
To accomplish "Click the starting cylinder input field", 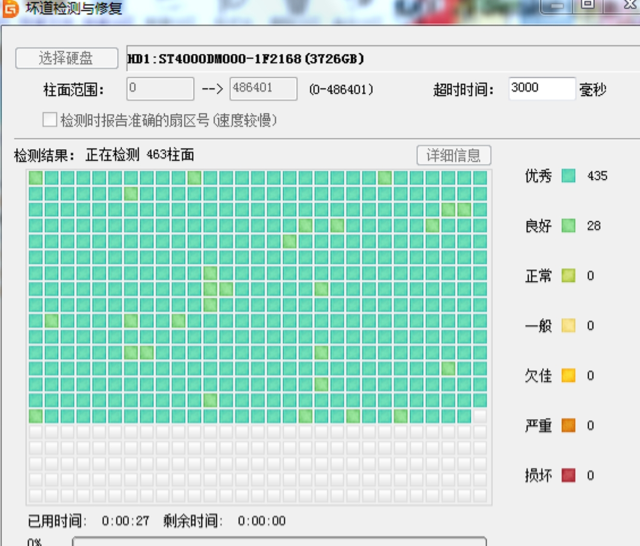I will click(160, 89).
